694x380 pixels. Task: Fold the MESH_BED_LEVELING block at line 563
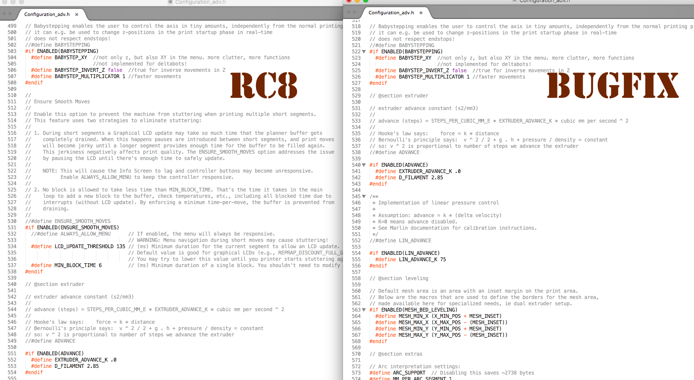(364, 310)
